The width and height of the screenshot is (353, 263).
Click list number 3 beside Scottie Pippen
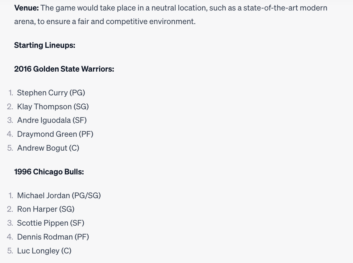(10, 223)
